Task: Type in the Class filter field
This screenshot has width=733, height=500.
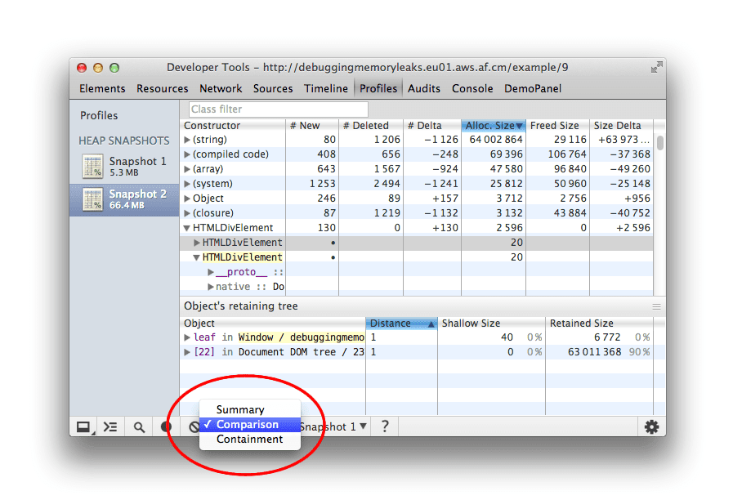Action: 278,108
